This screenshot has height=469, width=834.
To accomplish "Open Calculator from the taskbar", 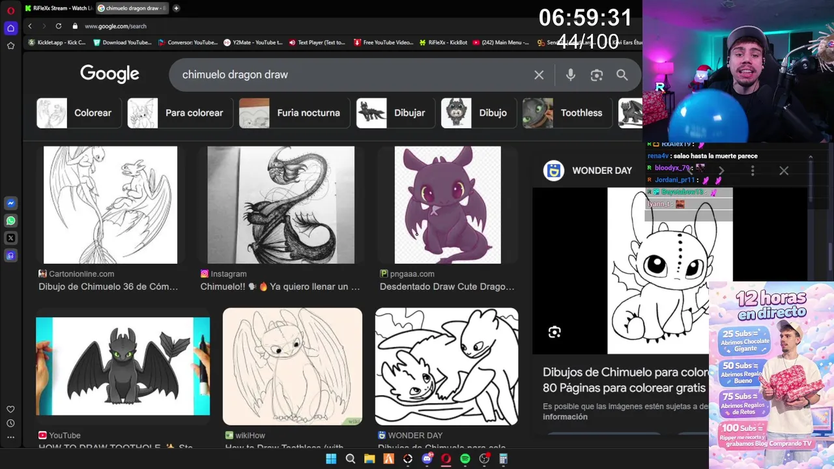I will 503,459.
